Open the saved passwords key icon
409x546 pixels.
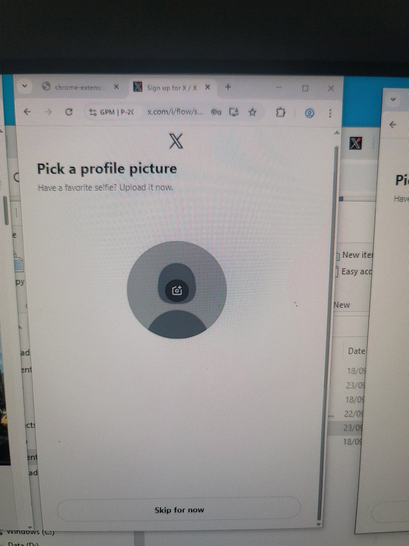(215, 112)
